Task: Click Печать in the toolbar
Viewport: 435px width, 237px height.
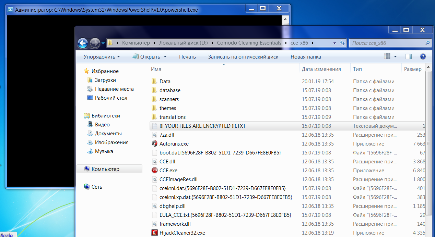Action: (x=187, y=57)
